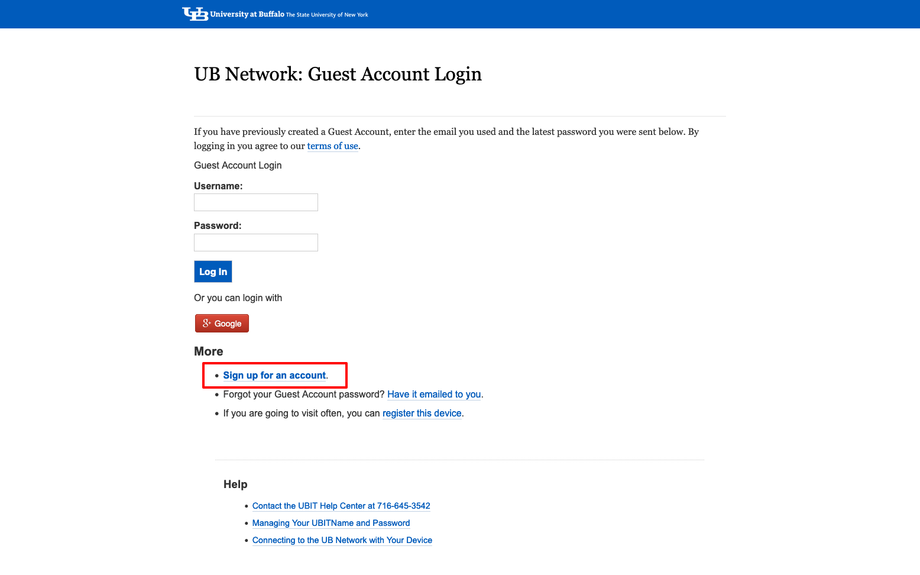
Task: Click the State University of New York text
Action: [328, 15]
